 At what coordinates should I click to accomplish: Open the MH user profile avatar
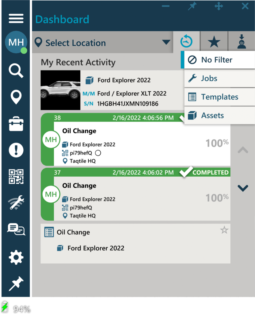point(16,42)
